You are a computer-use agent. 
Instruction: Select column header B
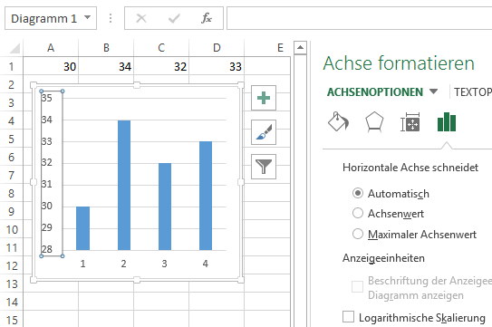click(x=106, y=48)
